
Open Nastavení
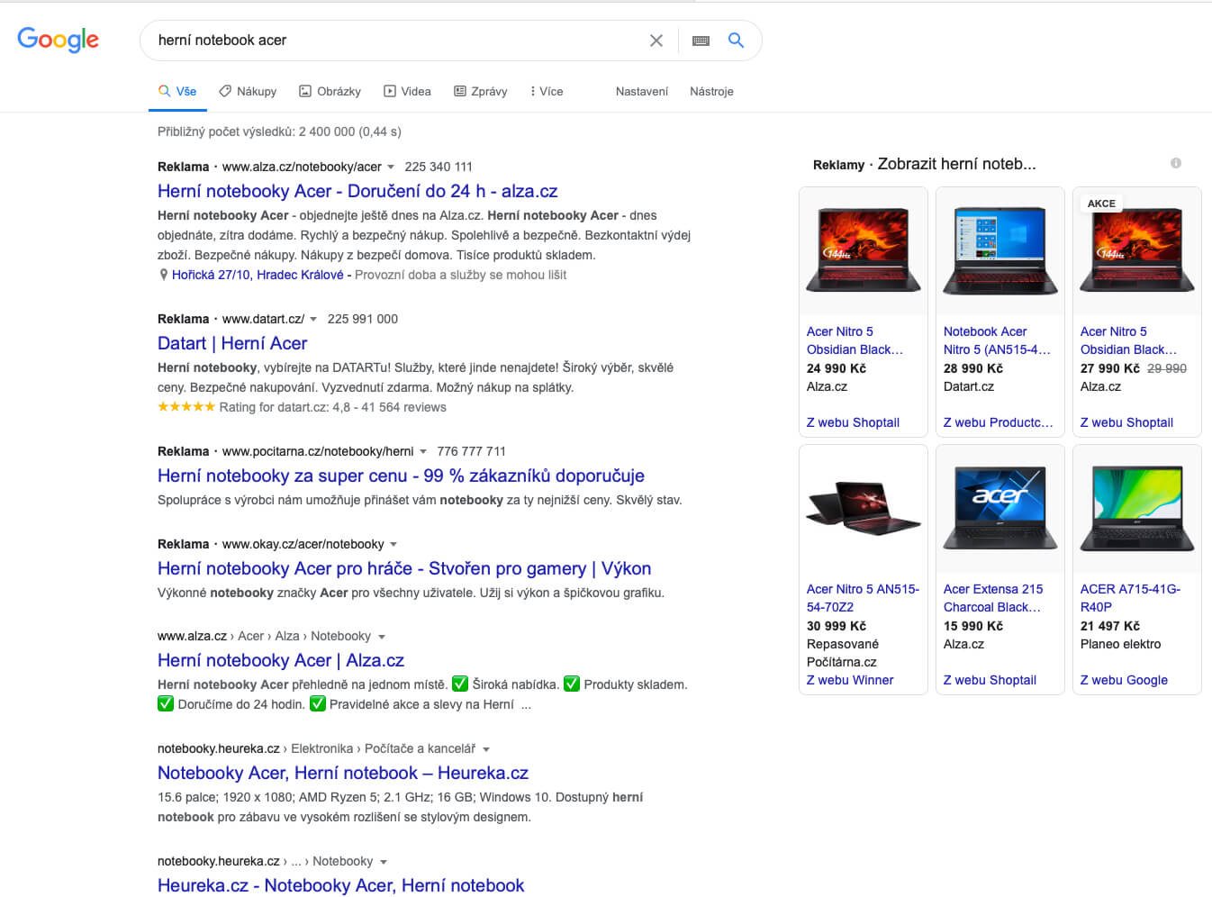pos(642,91)
